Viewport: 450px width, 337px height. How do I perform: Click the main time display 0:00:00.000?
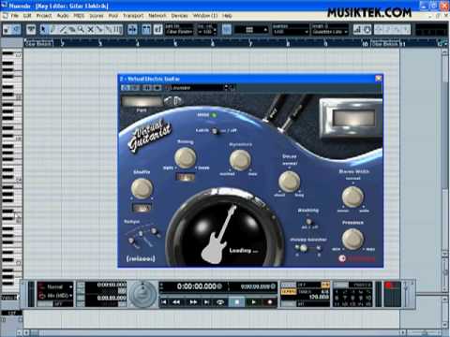pos(197,286)
